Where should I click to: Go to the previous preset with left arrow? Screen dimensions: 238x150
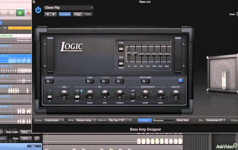click(x=47, y=14)
